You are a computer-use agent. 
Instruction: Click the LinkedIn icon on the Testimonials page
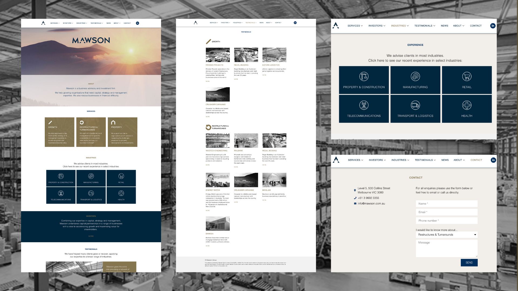(295, 23)
